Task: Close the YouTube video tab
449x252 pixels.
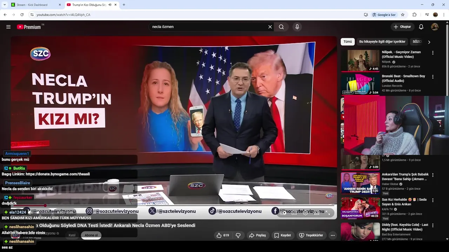Action: click(115, 5)
